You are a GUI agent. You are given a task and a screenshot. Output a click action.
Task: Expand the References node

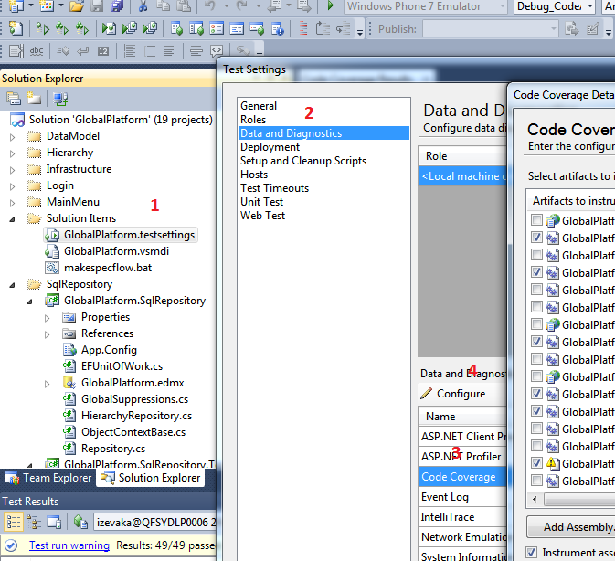point(48,334)
